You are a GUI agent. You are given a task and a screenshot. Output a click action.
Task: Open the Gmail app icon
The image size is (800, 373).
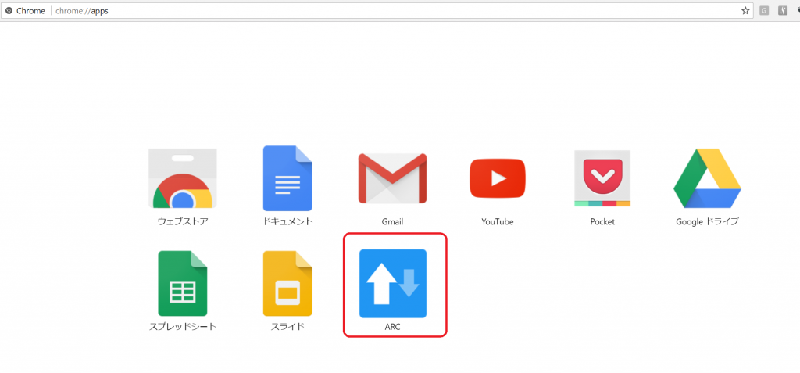(x=392, y=179)
